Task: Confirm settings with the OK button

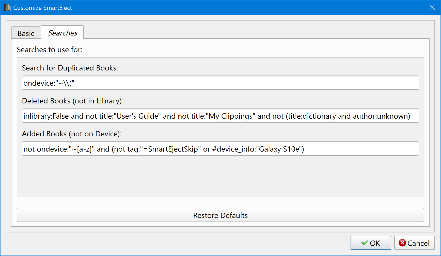Action: (x=371, y=243)
